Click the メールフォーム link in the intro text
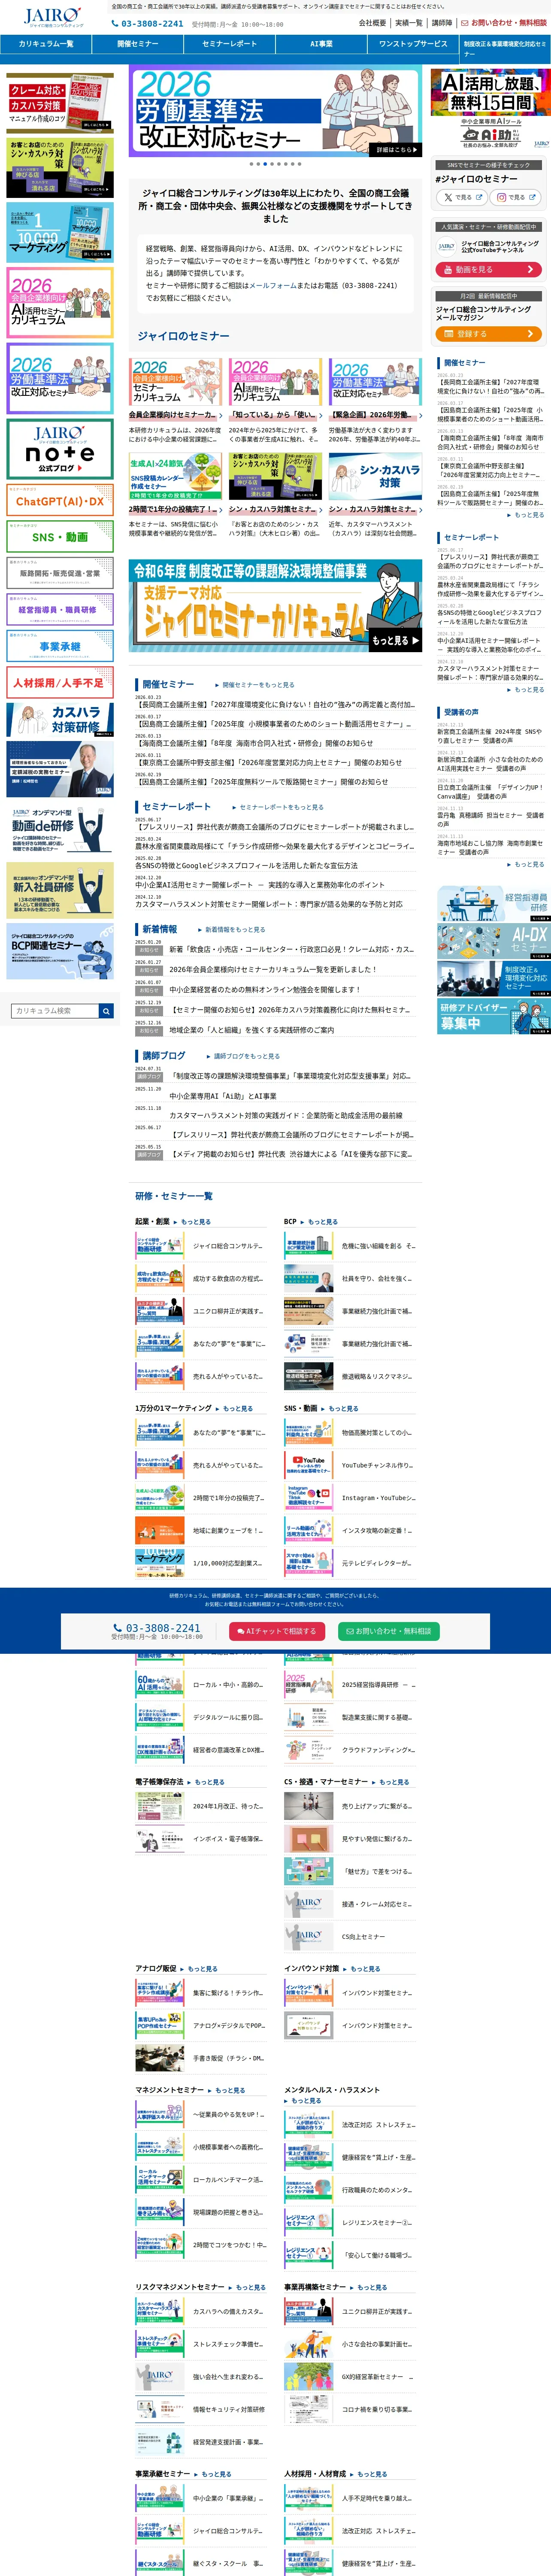The height and width of the screenshot is (2576, 551). click(x=272, y=285)
